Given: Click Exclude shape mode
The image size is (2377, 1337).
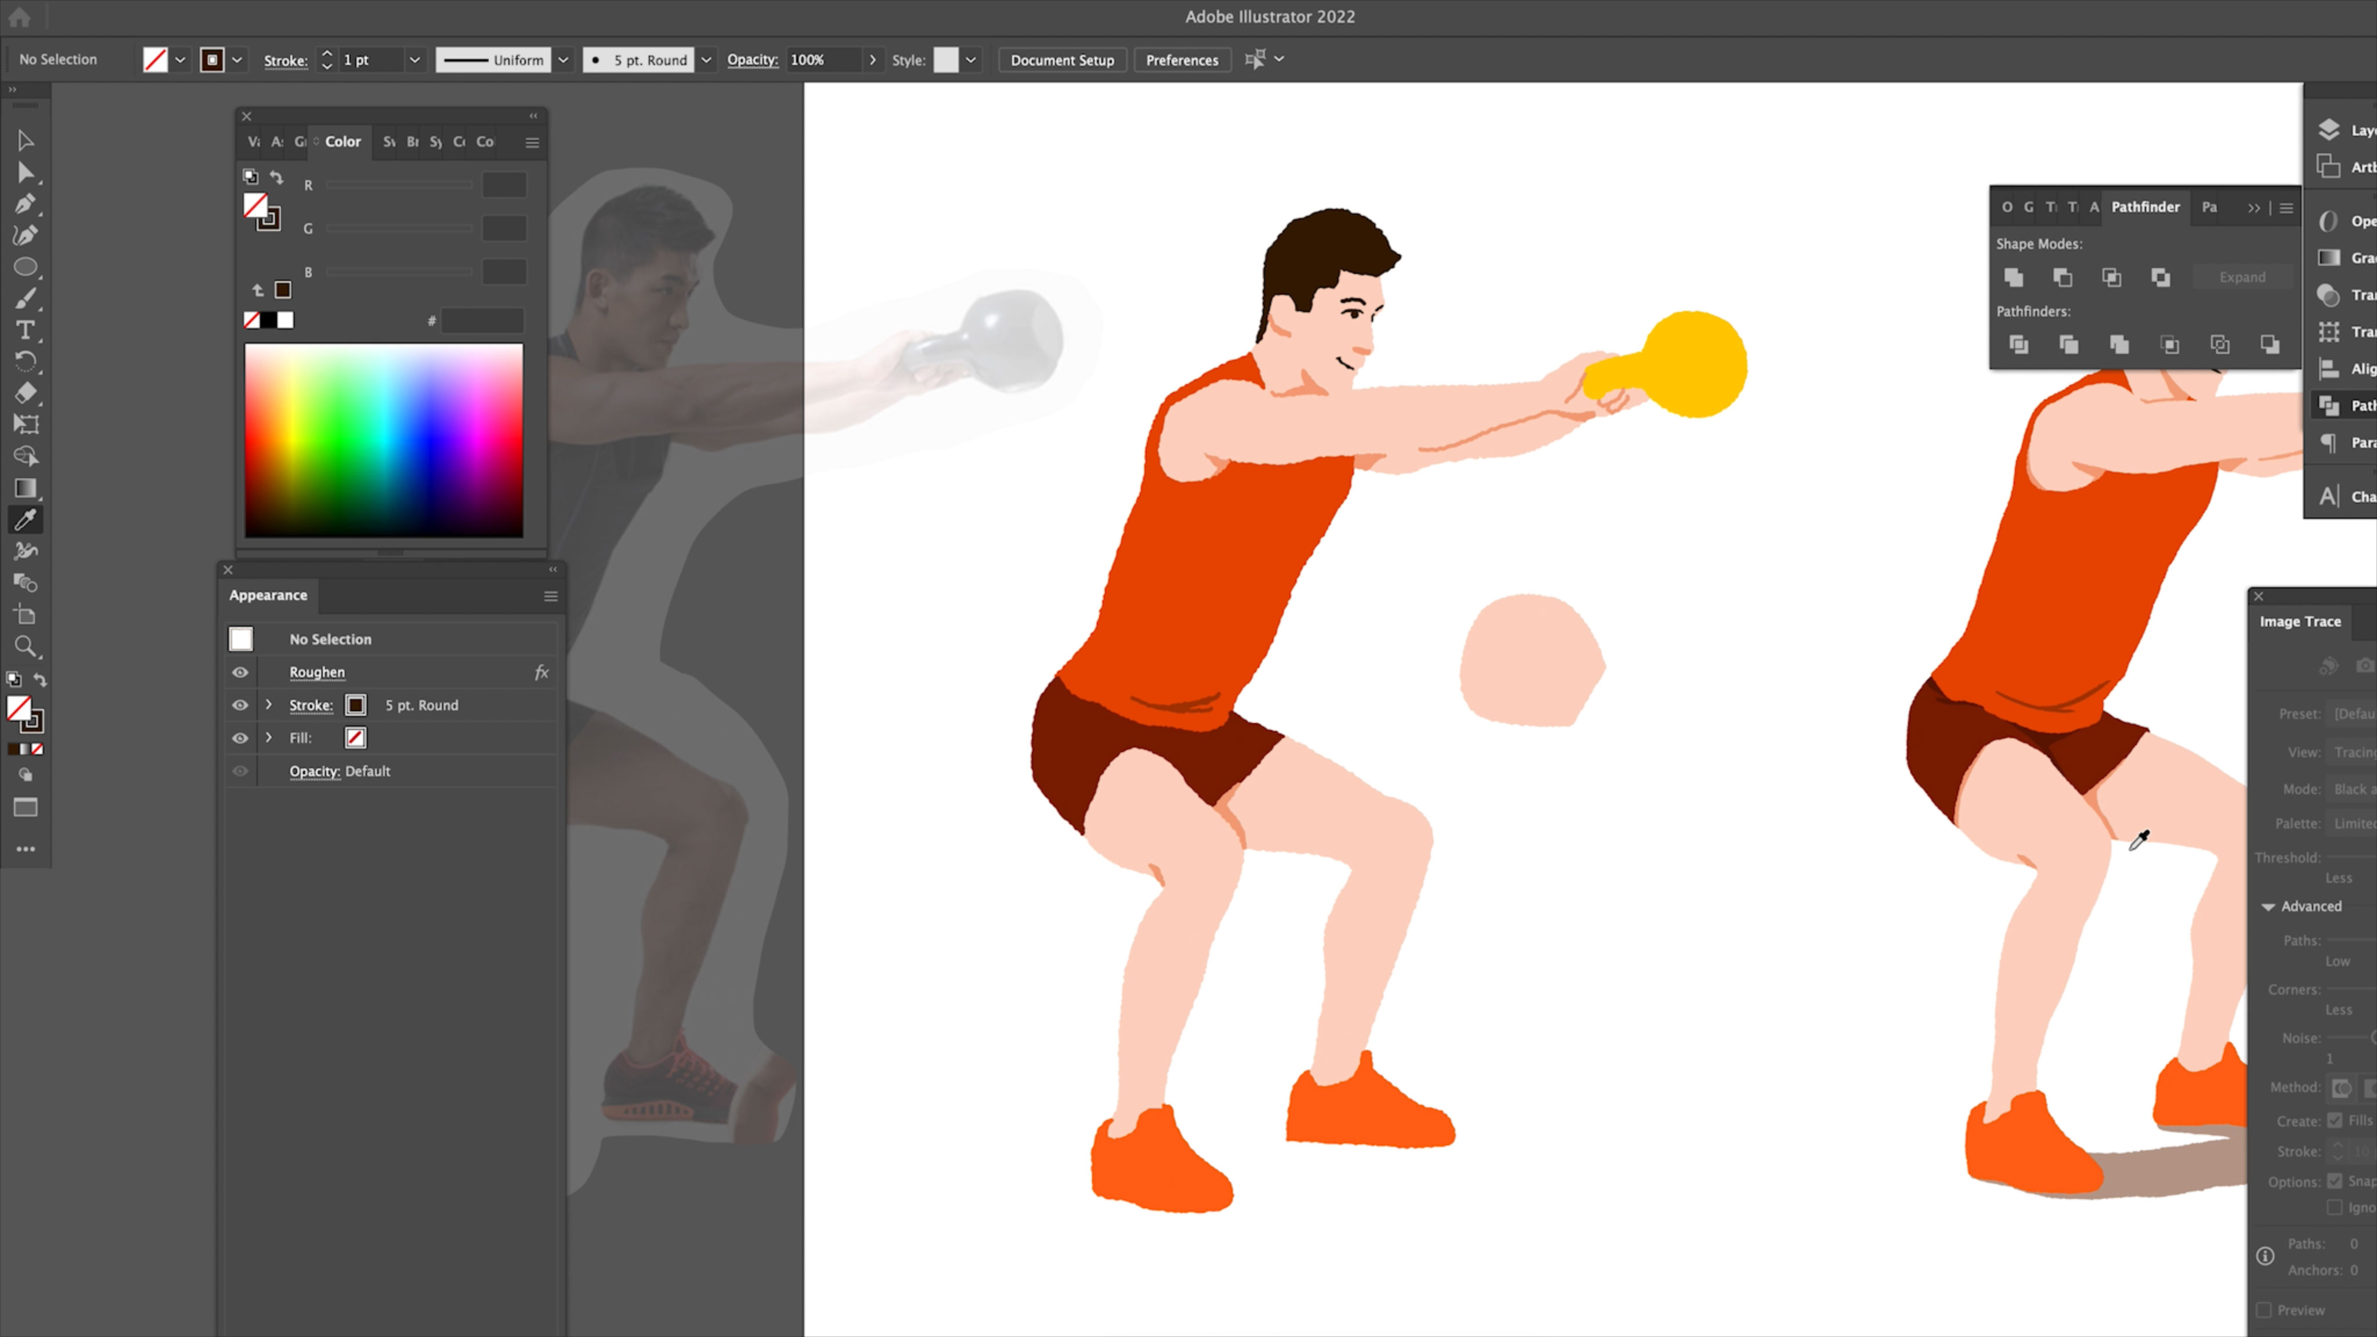Looking at the screenshot, I should 2160,277.
